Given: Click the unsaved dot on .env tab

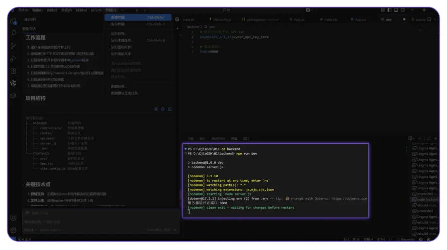Looking at the screenshot, I should click(x=404, y=19).
